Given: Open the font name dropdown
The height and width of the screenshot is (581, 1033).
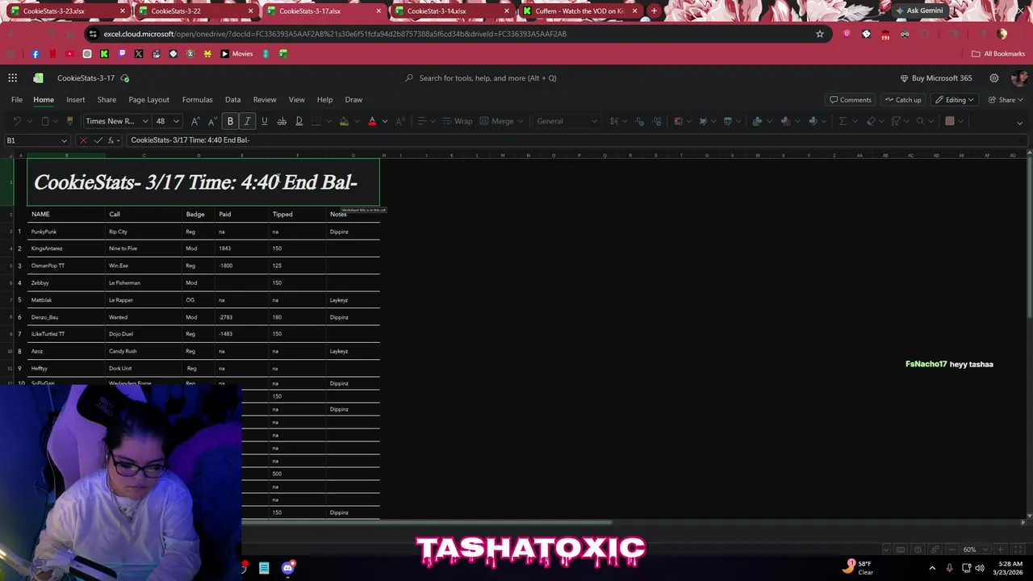Looking at the screenshot, I should 145,121.
